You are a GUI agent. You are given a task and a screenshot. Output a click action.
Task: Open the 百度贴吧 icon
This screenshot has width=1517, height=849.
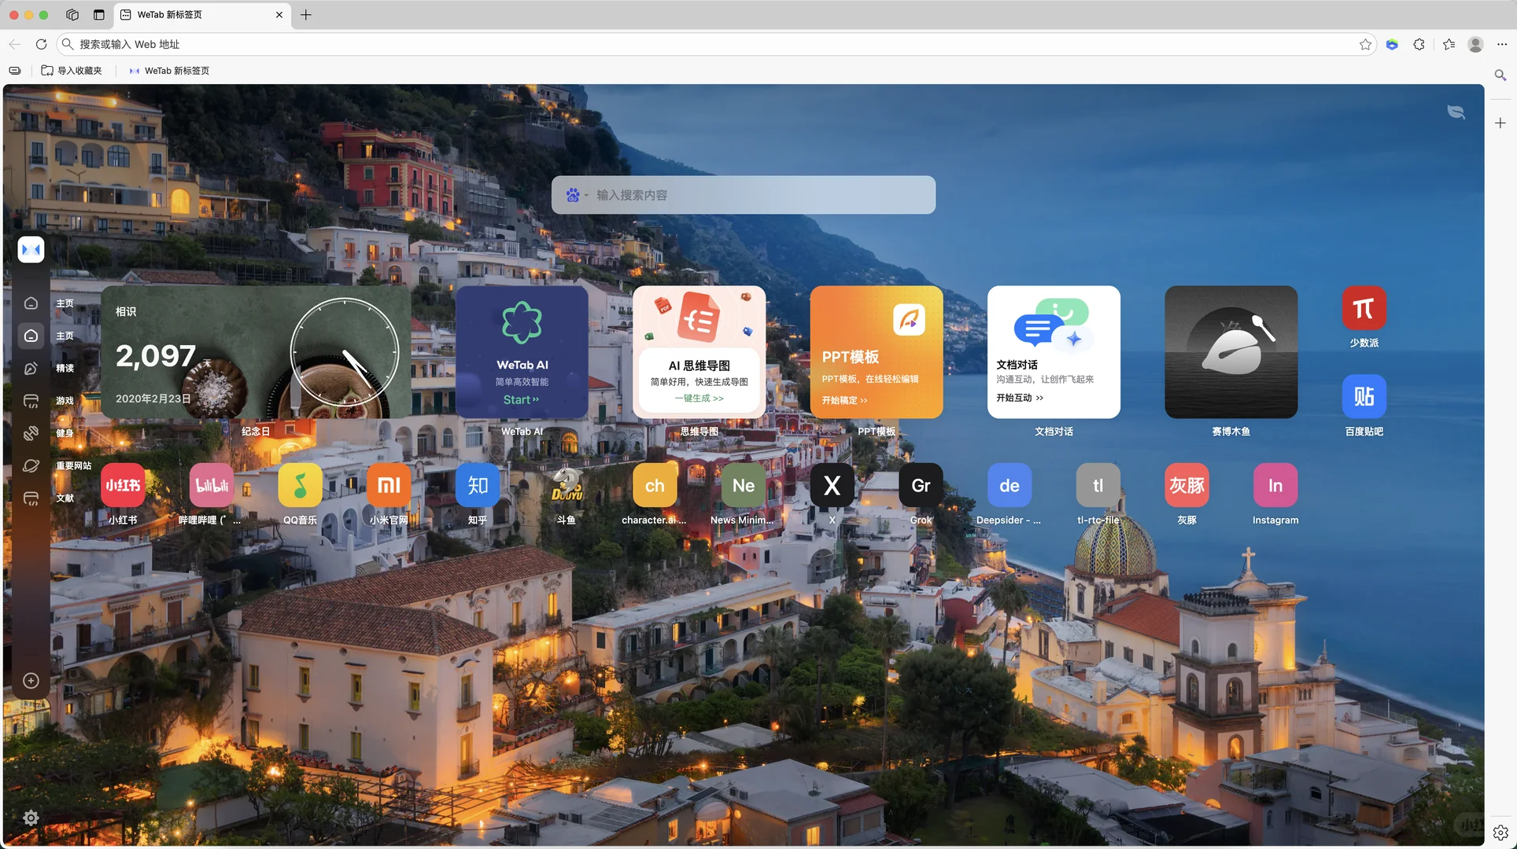[1364, 396]
